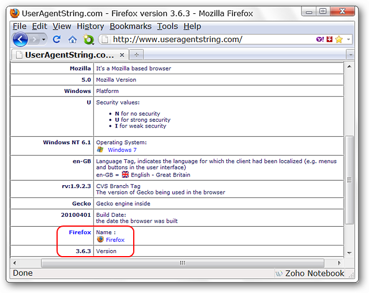This screenshot has width=369, height=293.
Task: Open the list all tabs dropdown
Action: coord(349,55)
